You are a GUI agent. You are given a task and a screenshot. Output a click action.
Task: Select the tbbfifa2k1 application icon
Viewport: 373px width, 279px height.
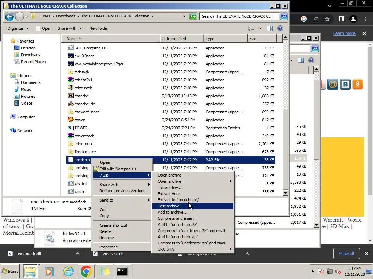[x=70, y=80]
